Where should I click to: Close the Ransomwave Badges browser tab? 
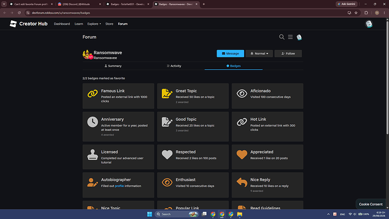coord(197,4)
